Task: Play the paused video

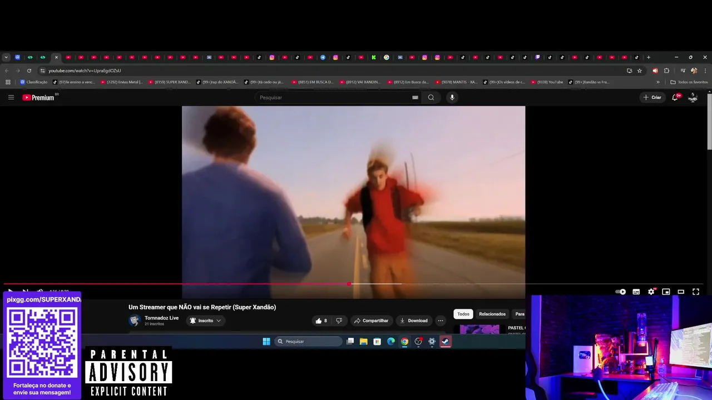Action: click(x=10, y=291)
